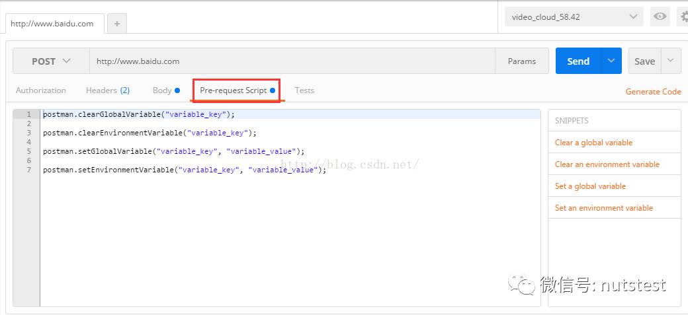The height and width of the screenshot is (315, 688).
Task: Place cursor in clearEnvironmentVariable code line
Action: pos(150,133)
